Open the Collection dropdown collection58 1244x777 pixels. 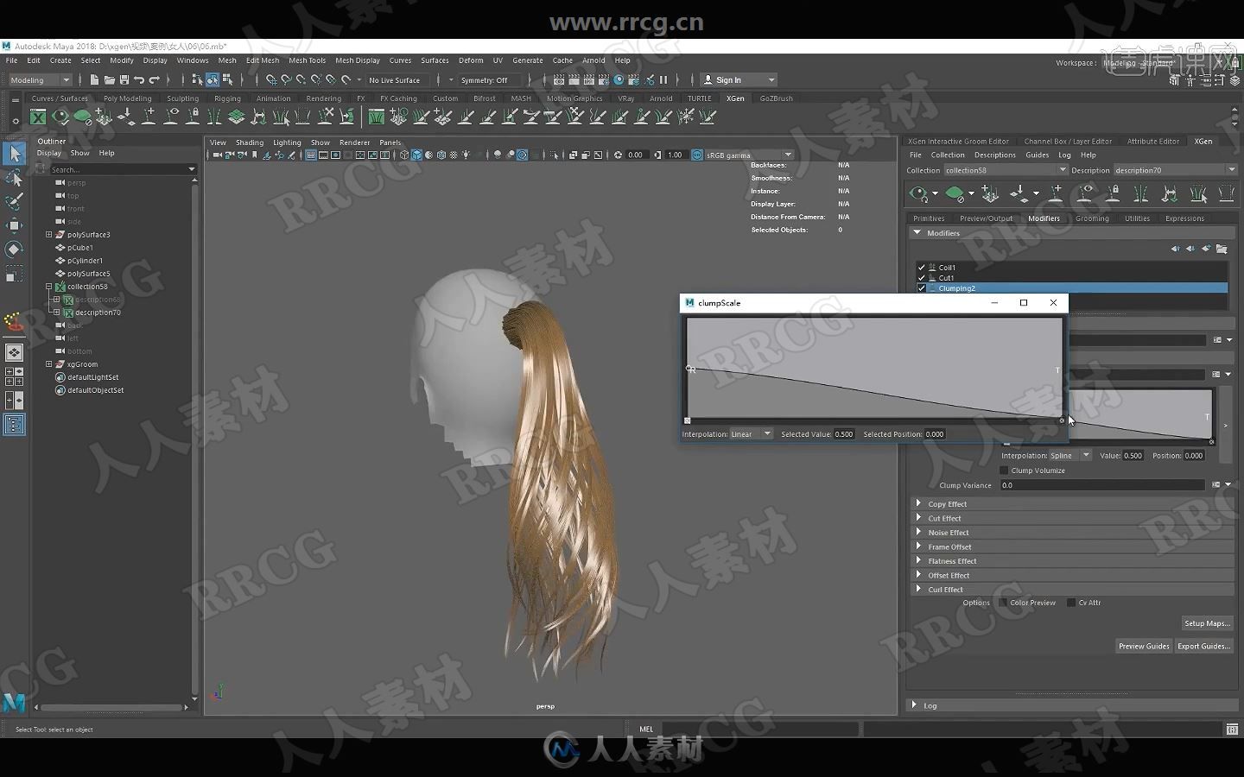pos(1006,170)
